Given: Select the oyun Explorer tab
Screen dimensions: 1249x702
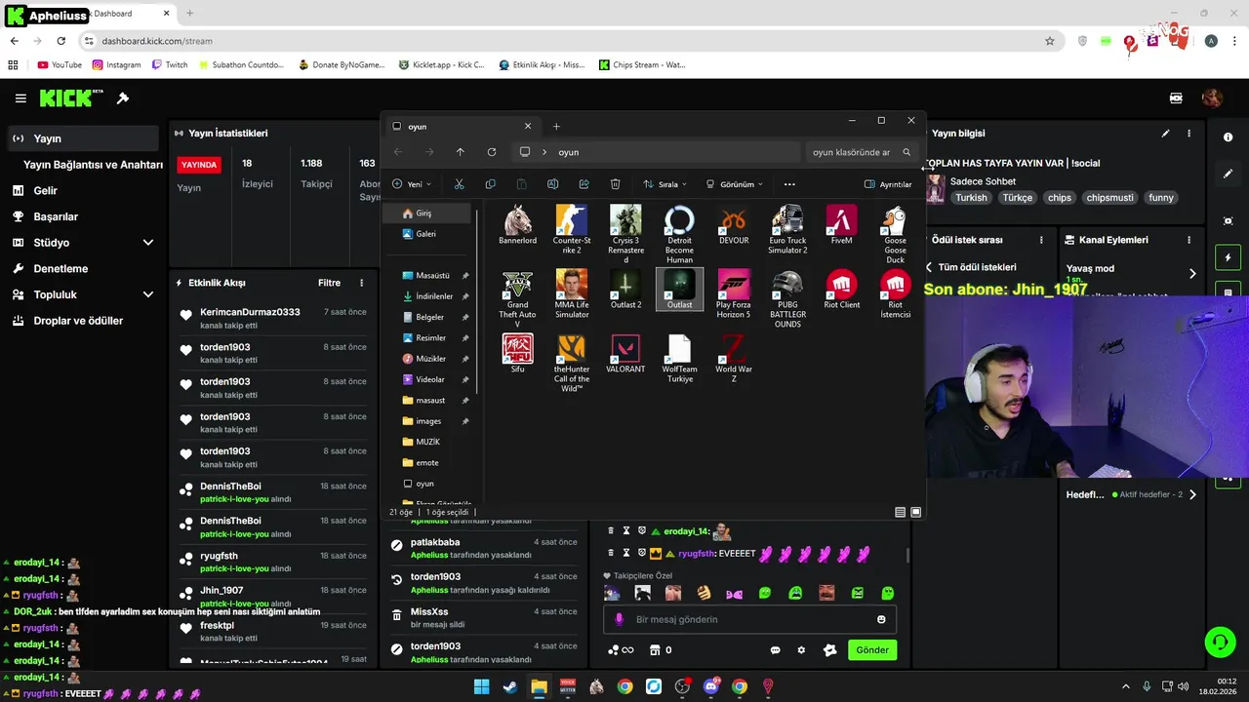Looking at the screenshot, I should 461,126.
